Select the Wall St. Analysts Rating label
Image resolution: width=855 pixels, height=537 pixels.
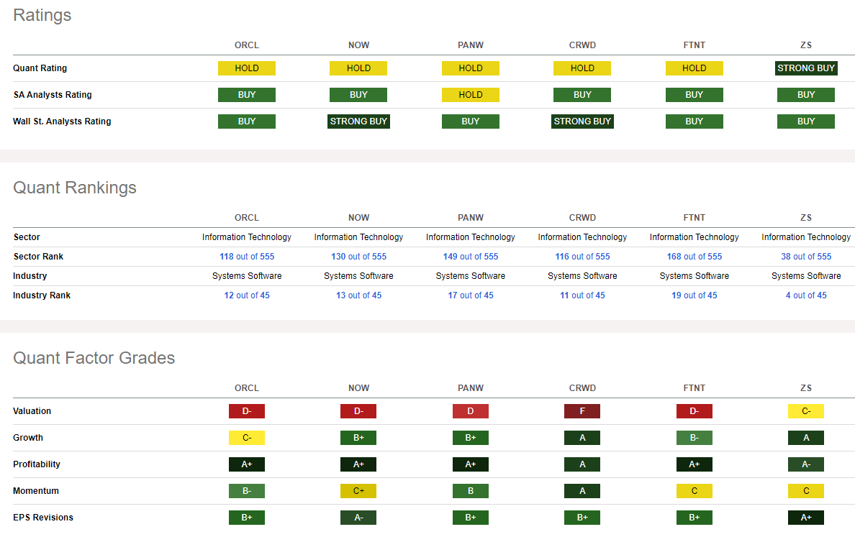tap(62, 121)
